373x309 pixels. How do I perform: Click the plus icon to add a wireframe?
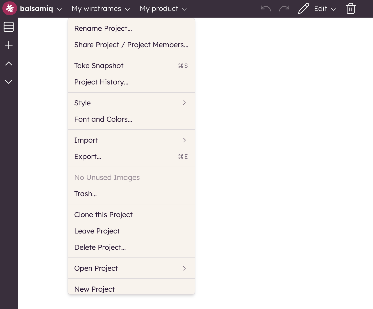[x=9, y=45]
